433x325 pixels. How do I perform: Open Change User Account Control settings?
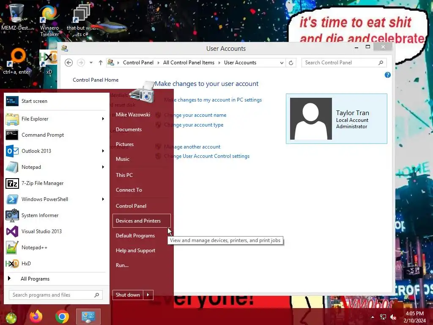[207, 156]
